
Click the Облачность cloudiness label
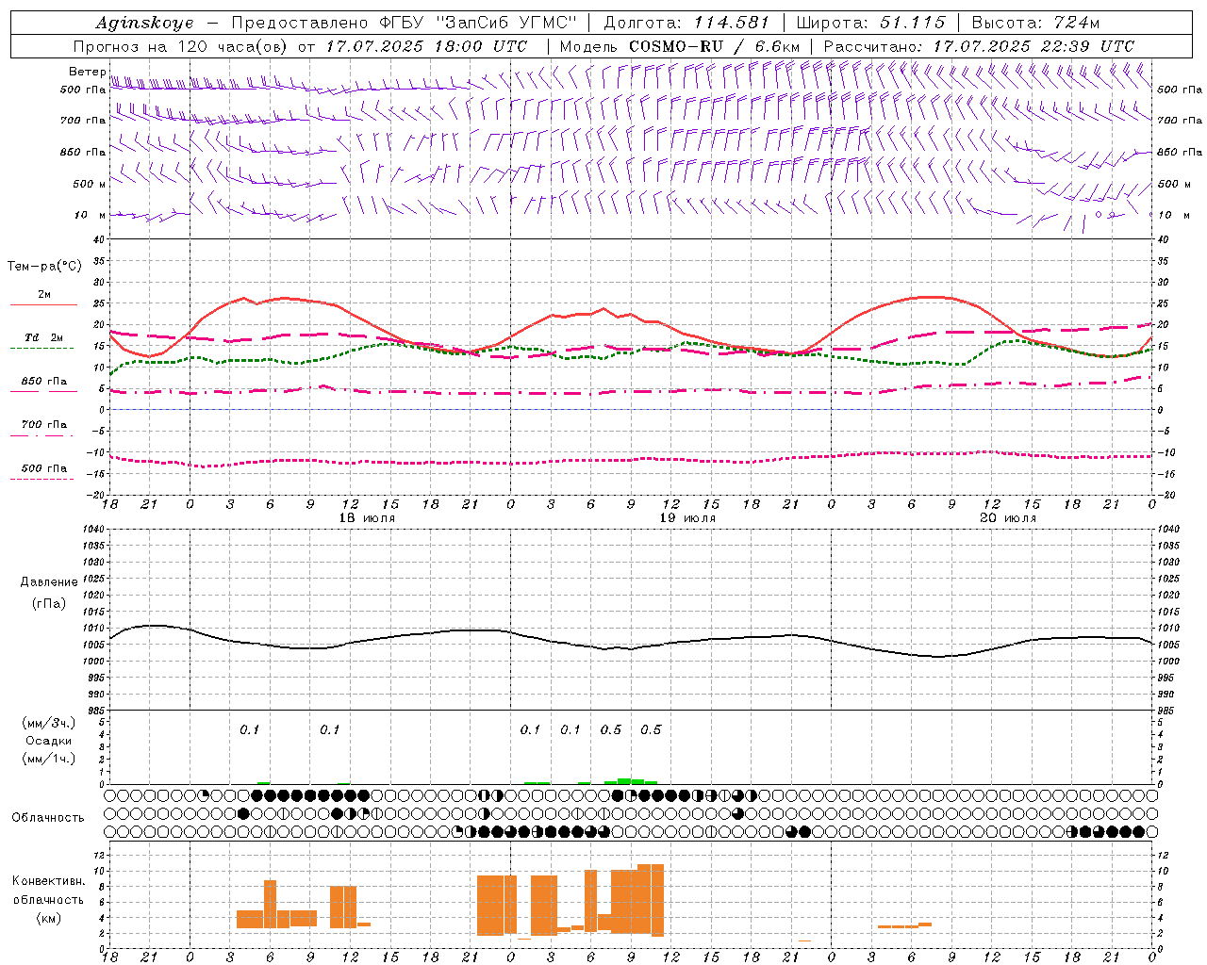click(x=48, y=818)
